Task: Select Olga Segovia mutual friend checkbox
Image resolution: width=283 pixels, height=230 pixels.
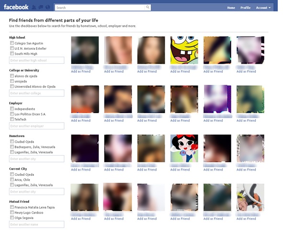Action: [x=12, y=218]
